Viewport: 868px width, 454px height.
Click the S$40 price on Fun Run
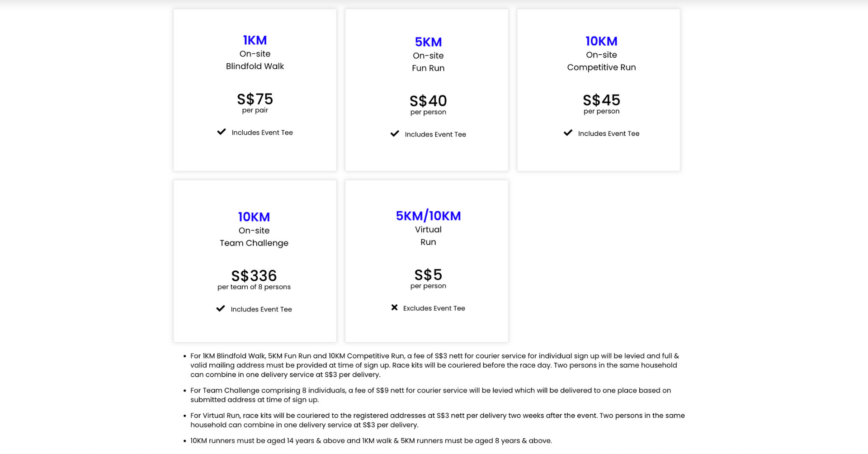pos(428,101)
